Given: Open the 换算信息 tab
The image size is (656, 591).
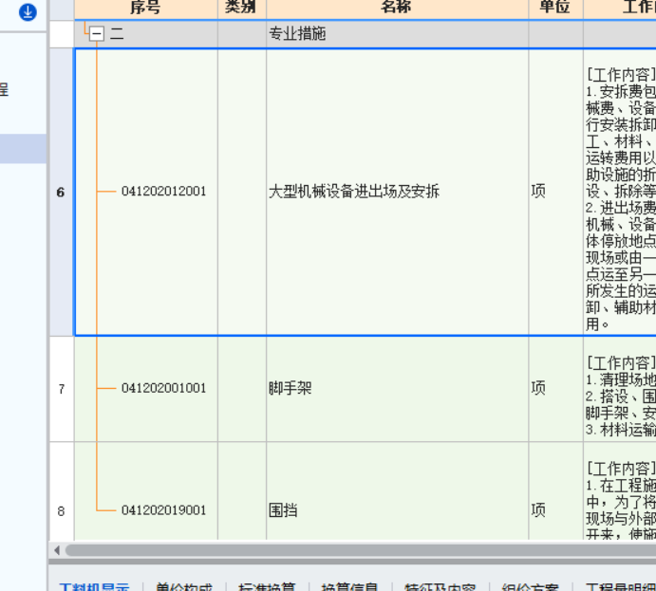Looking at the screenshot, I should (349, 586).
